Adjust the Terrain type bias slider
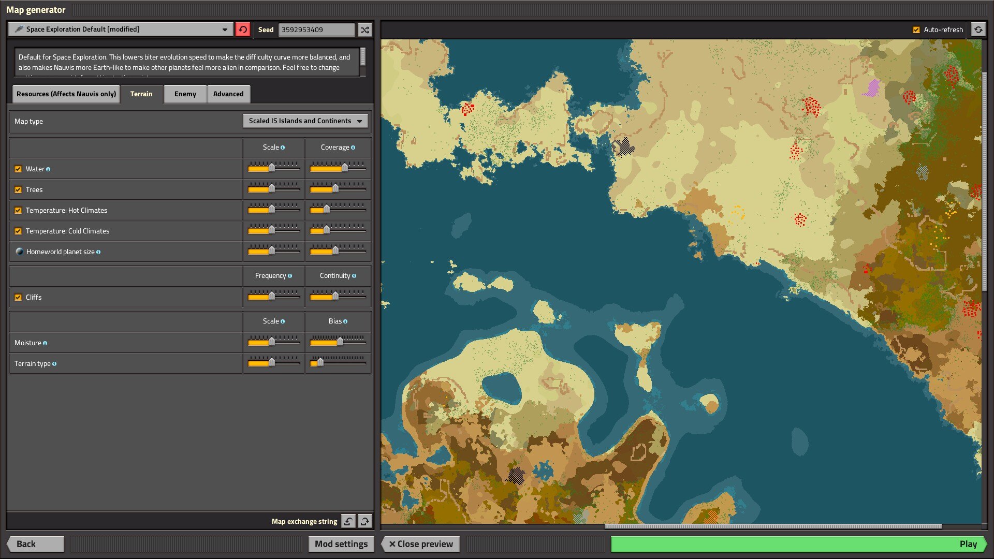This screenshot has width=994, height=559. (338, 362)
